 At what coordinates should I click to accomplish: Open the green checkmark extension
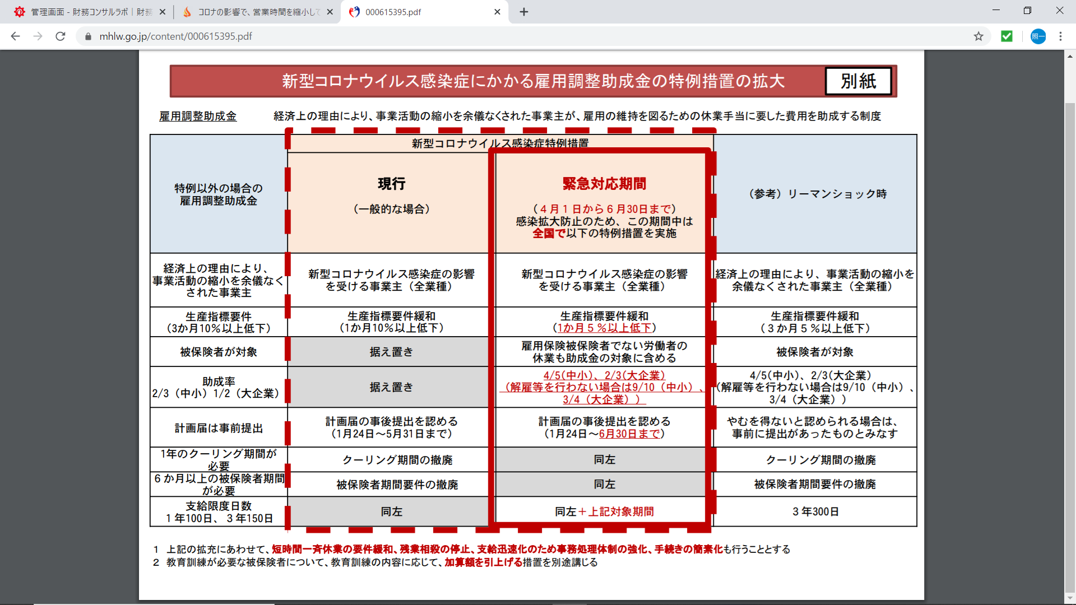click(1007, 36)
